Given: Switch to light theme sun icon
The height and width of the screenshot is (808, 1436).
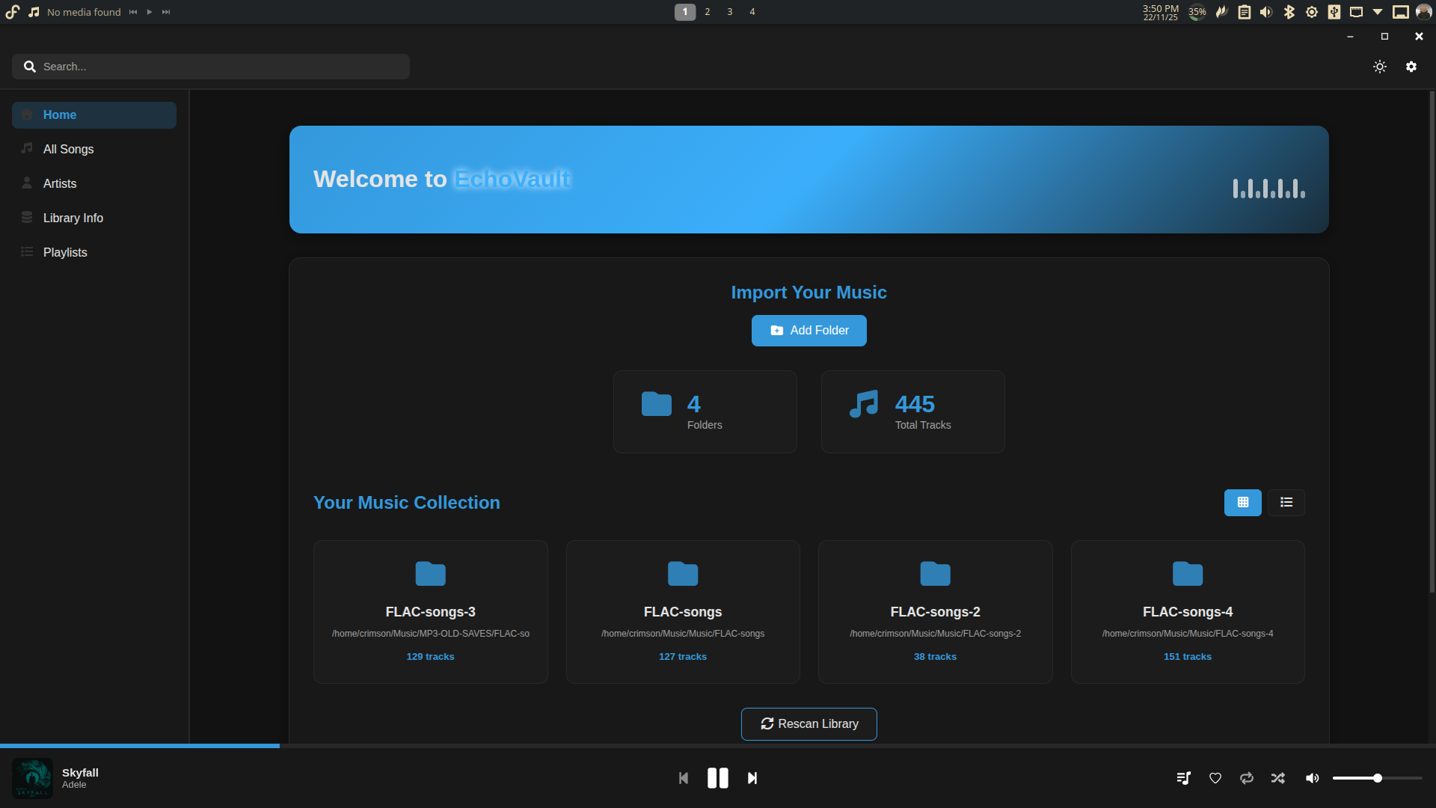Looking at the screenshot, I should (x=1380, y=67).
